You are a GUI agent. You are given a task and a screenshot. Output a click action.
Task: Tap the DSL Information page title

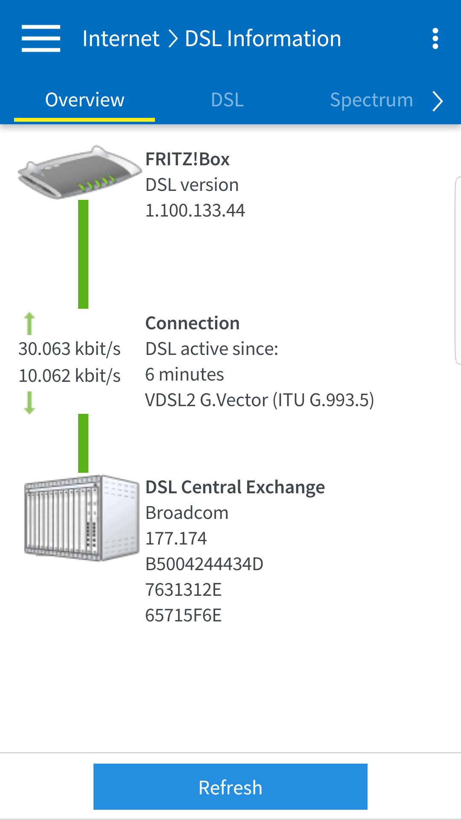pos(263,38)
